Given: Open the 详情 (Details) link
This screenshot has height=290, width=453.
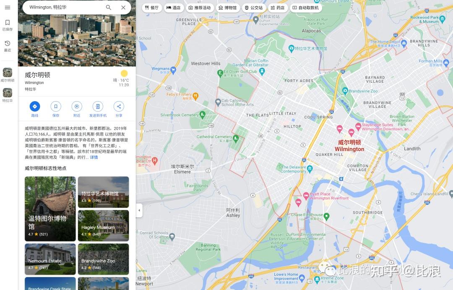Looking at the screenshot, I should (94, 157).
